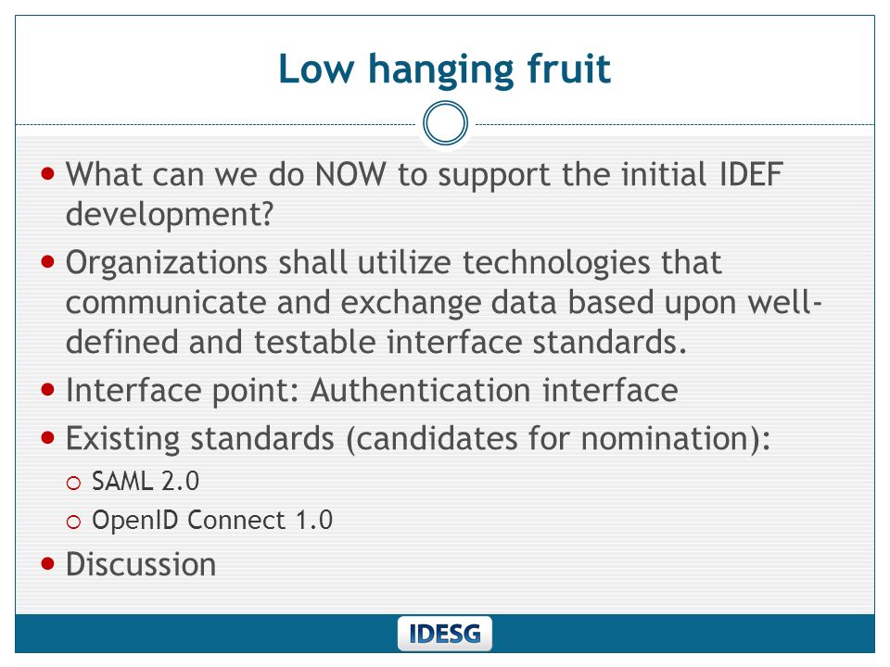Click the word IDEF in first bullet
Image resolution: width=890 pixels, height=667 pixels.
point(752,173)
